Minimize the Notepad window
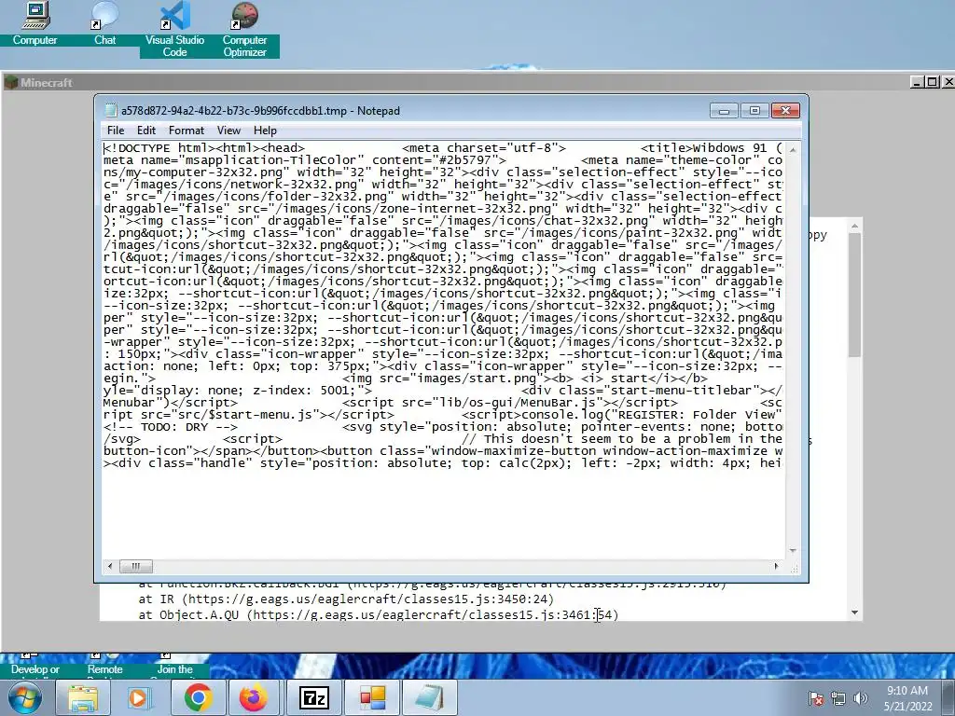 [x=724, y=111]
